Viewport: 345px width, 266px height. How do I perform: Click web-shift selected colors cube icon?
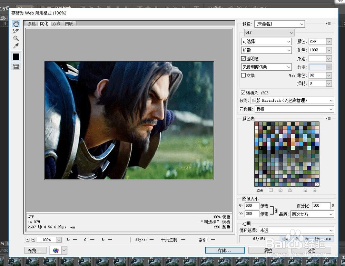[280, 190]
